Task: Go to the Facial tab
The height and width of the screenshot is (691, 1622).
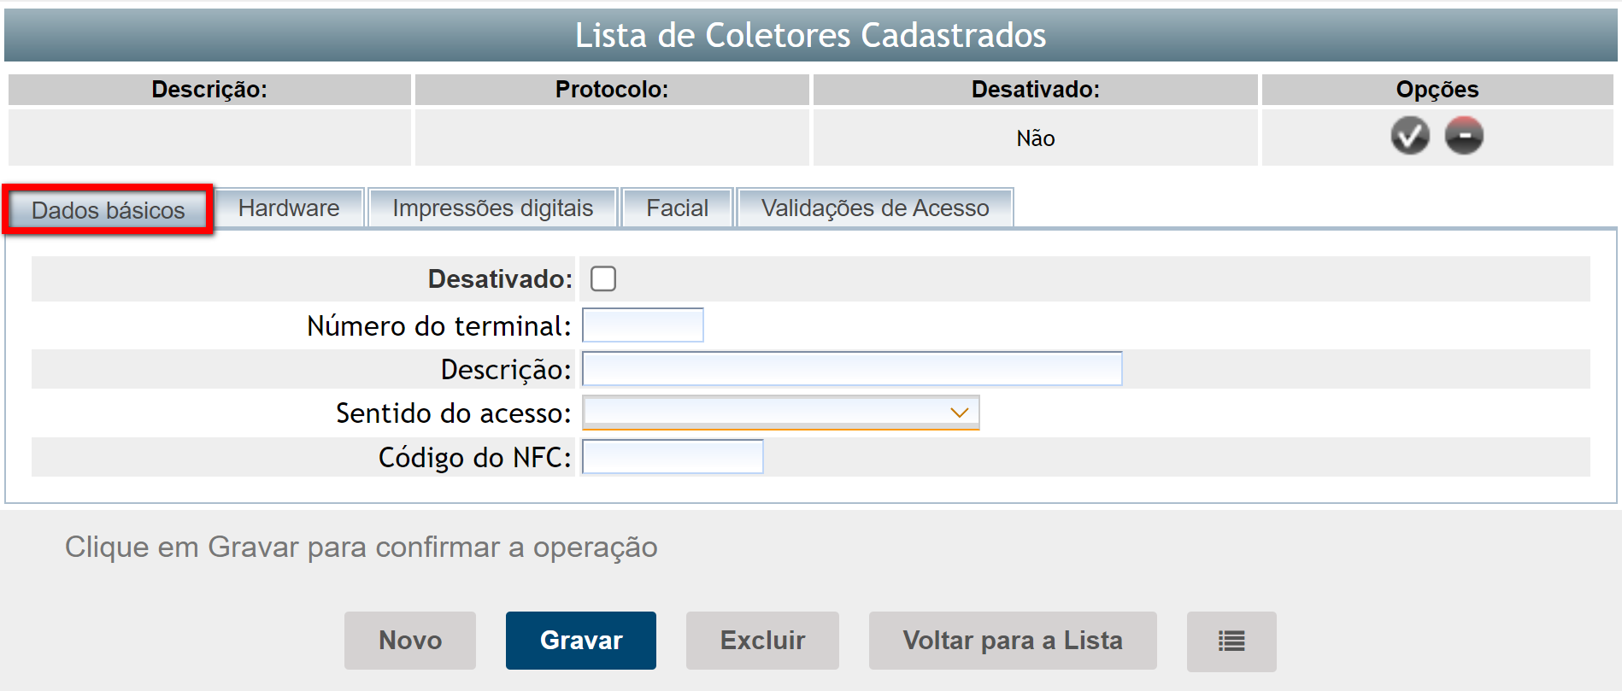Action: [677, 208]
